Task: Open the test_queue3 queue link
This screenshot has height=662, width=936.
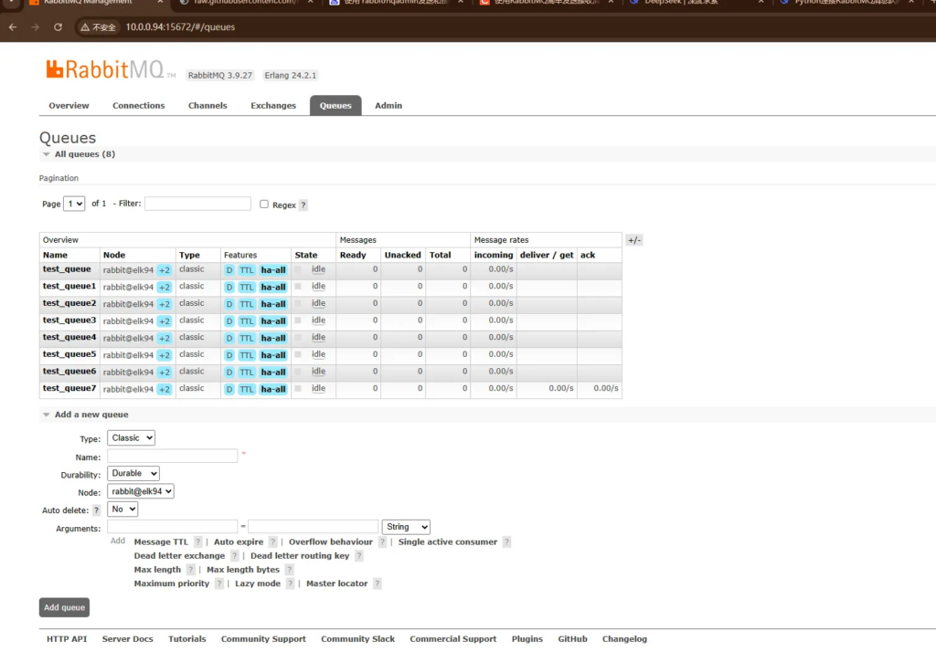Action: click(x=69, y=320)
